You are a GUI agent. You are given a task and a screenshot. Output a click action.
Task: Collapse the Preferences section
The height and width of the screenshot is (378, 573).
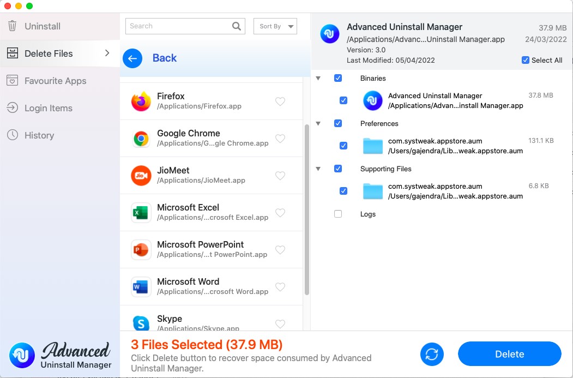point(318,124)
